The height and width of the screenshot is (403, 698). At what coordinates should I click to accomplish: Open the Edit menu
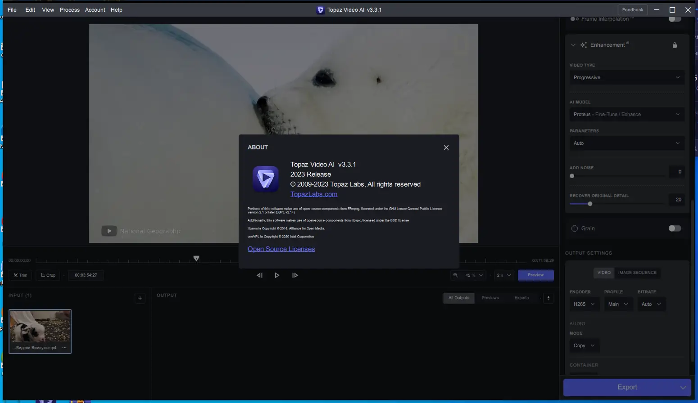(x=30, y=10)
